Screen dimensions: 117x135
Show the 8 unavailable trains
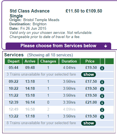[x=88, y=123]
